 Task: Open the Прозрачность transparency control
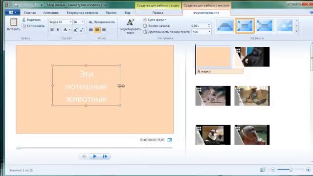pos(102,22)
